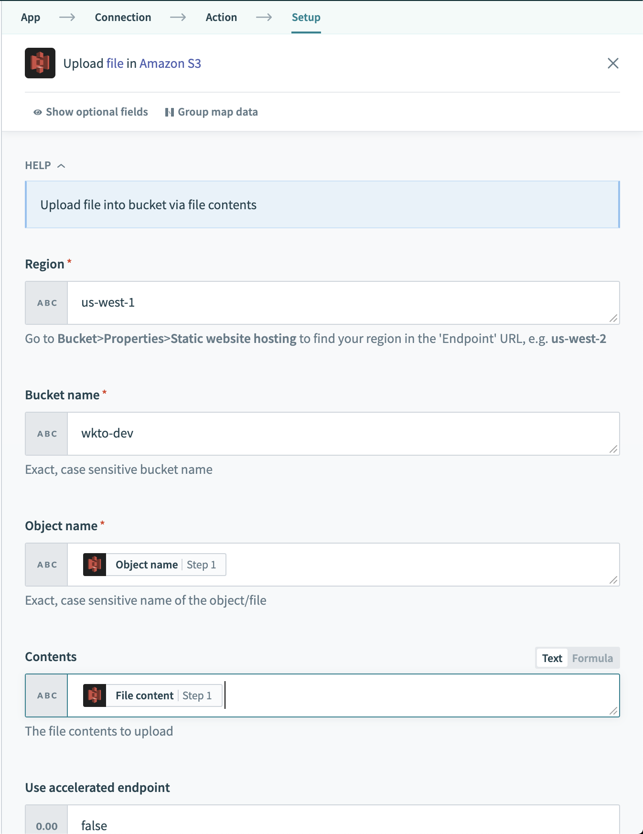Click the ABC icon beside the Bucket name input
This screenshot has height=834, width=643.
46,433
